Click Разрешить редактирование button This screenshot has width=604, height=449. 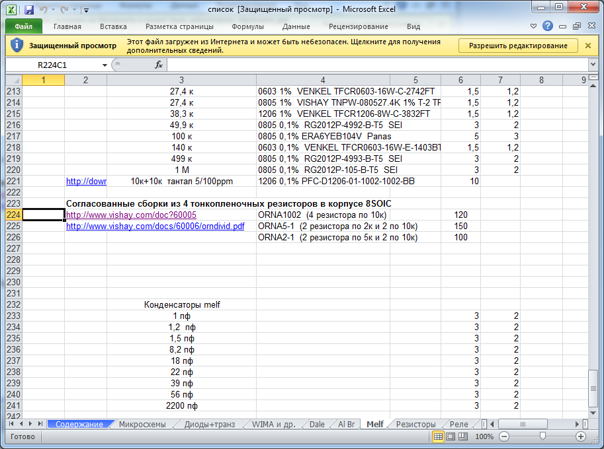coord(518,46)
